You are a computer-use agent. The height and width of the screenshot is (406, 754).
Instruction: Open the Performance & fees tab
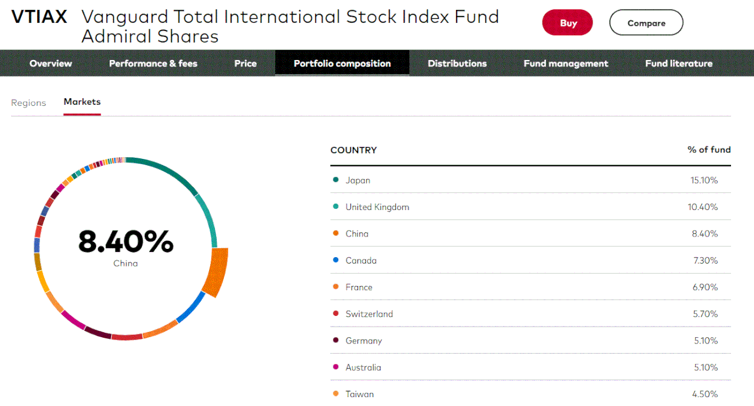[153, 64]
